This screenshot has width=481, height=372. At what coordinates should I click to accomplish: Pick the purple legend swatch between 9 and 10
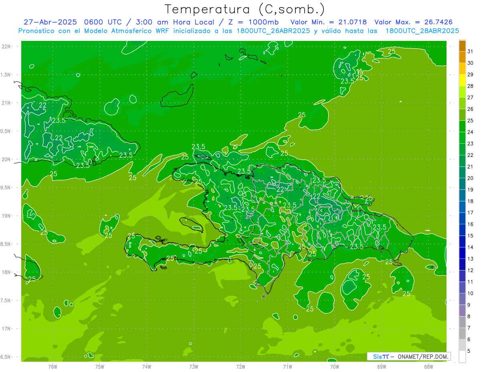tap(462, 299)
